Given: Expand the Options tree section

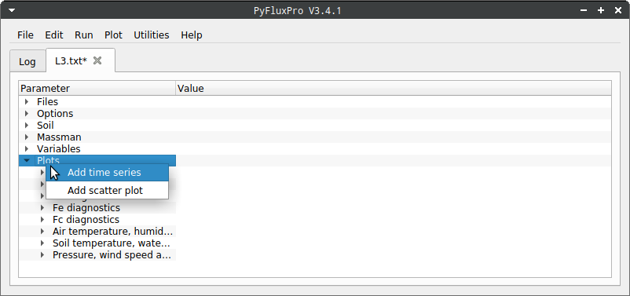Looking at the screenshot, I should (x=27, y=114).
